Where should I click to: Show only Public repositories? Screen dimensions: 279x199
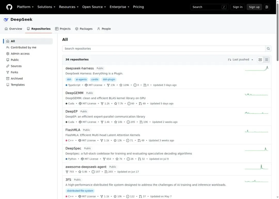tap(28, 60)
